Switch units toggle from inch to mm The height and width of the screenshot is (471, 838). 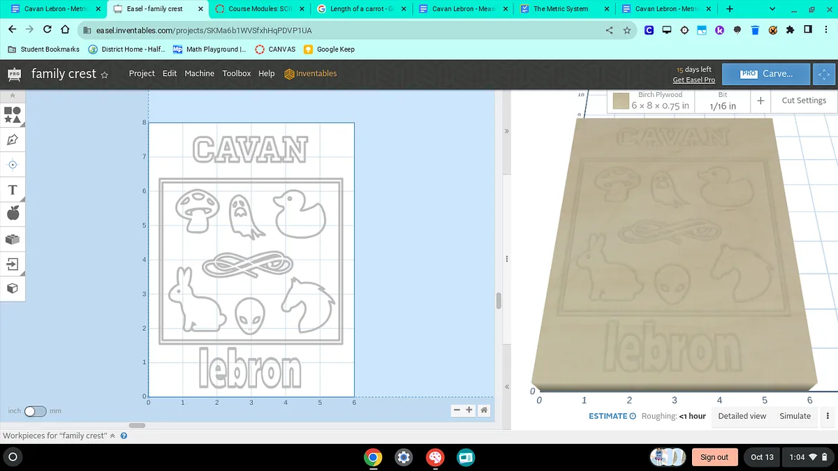tap(35, 411)
